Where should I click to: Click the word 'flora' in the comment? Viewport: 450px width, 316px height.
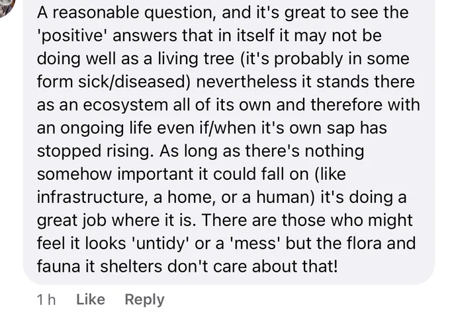pos(364,243)
